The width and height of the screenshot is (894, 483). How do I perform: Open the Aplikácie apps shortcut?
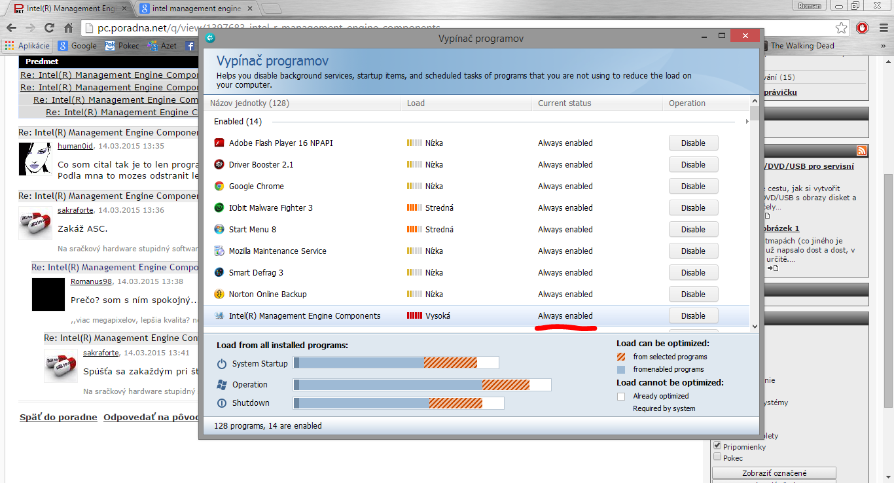[x=27, y=46]
